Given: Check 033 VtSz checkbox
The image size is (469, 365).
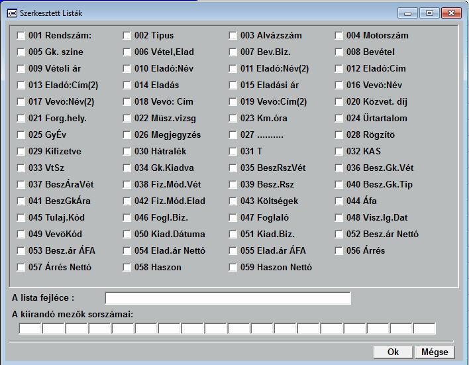Looking at the screenshot, I should [21, 168].
